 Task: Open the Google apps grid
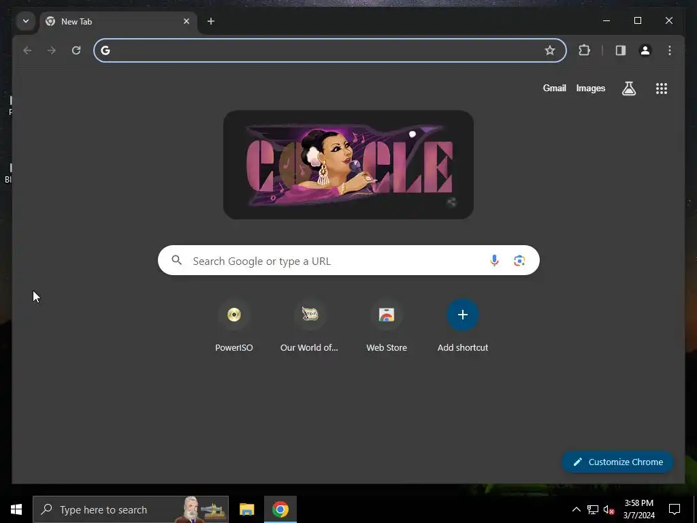[x=662, y=89]
